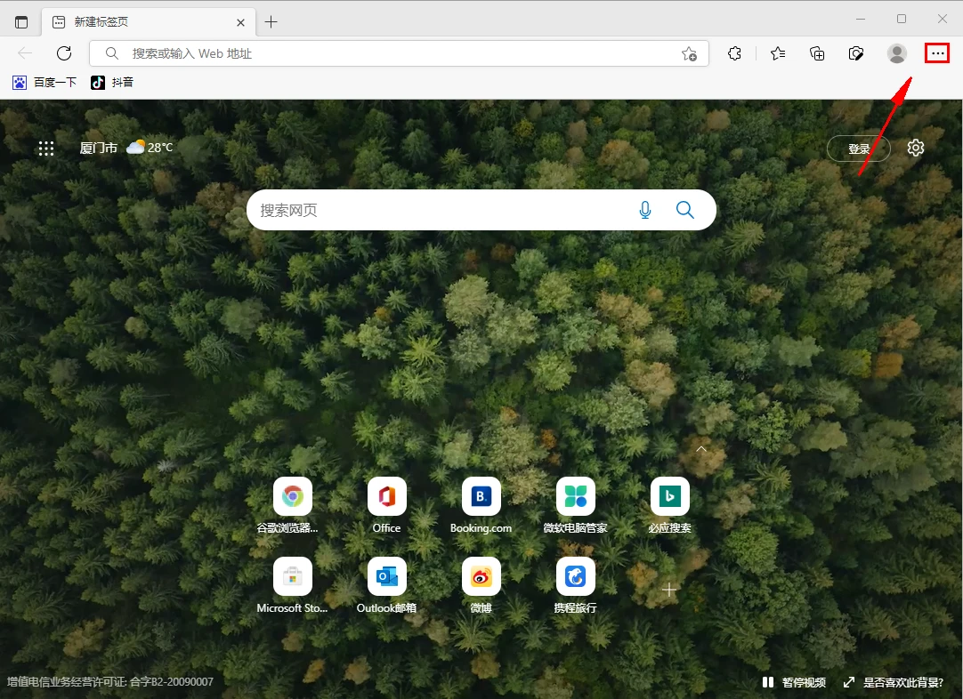
Task: Start voice search with microphone icon
Action: (x=645, y=210)
